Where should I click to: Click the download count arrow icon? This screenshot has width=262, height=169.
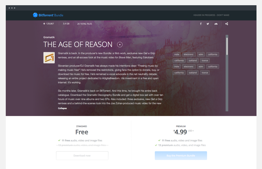44,24
